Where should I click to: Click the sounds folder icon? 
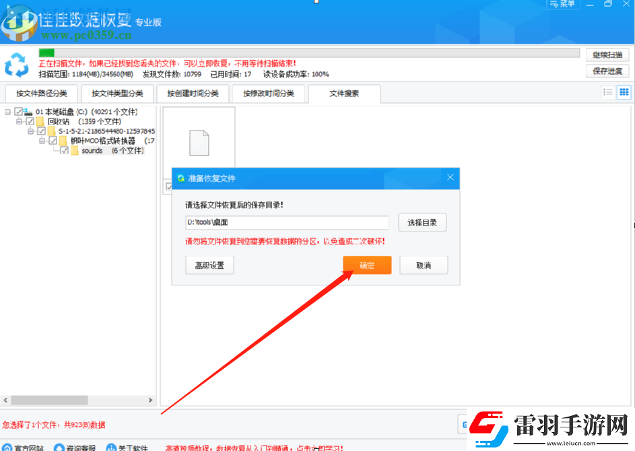(x=75, y=151)
